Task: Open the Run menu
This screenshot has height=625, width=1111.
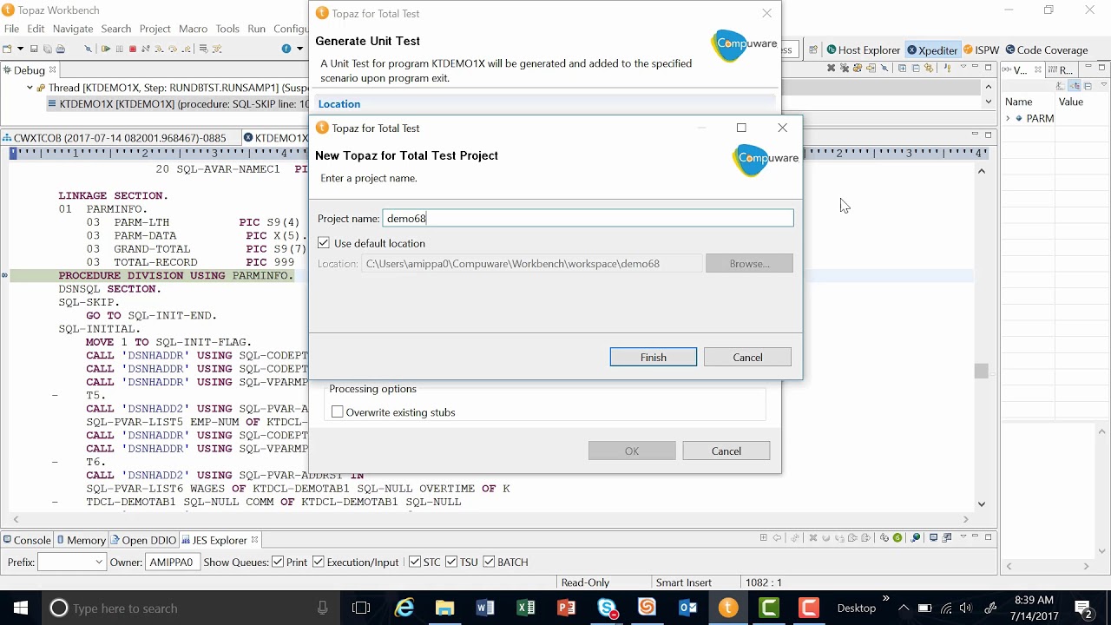Action: click(256, 29)
